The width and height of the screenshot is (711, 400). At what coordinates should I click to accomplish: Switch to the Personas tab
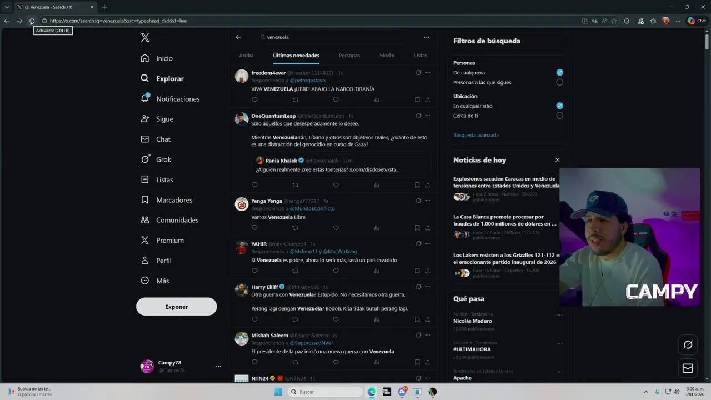click(349, 56)
